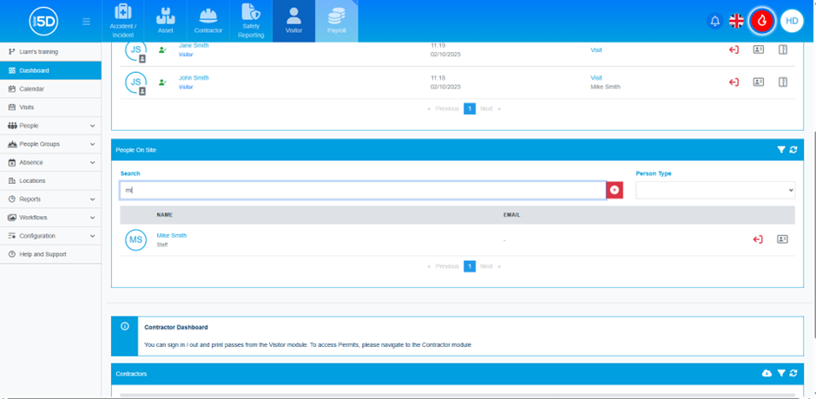Open the UK flag language selector
This screenshot has width=816, height=399.
(x=736, y=21)
